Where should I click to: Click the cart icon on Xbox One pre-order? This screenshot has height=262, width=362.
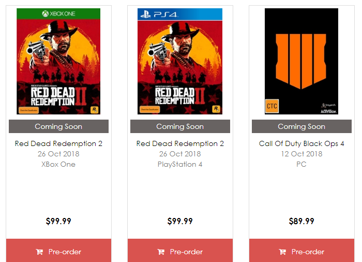(x=39, y=252)
